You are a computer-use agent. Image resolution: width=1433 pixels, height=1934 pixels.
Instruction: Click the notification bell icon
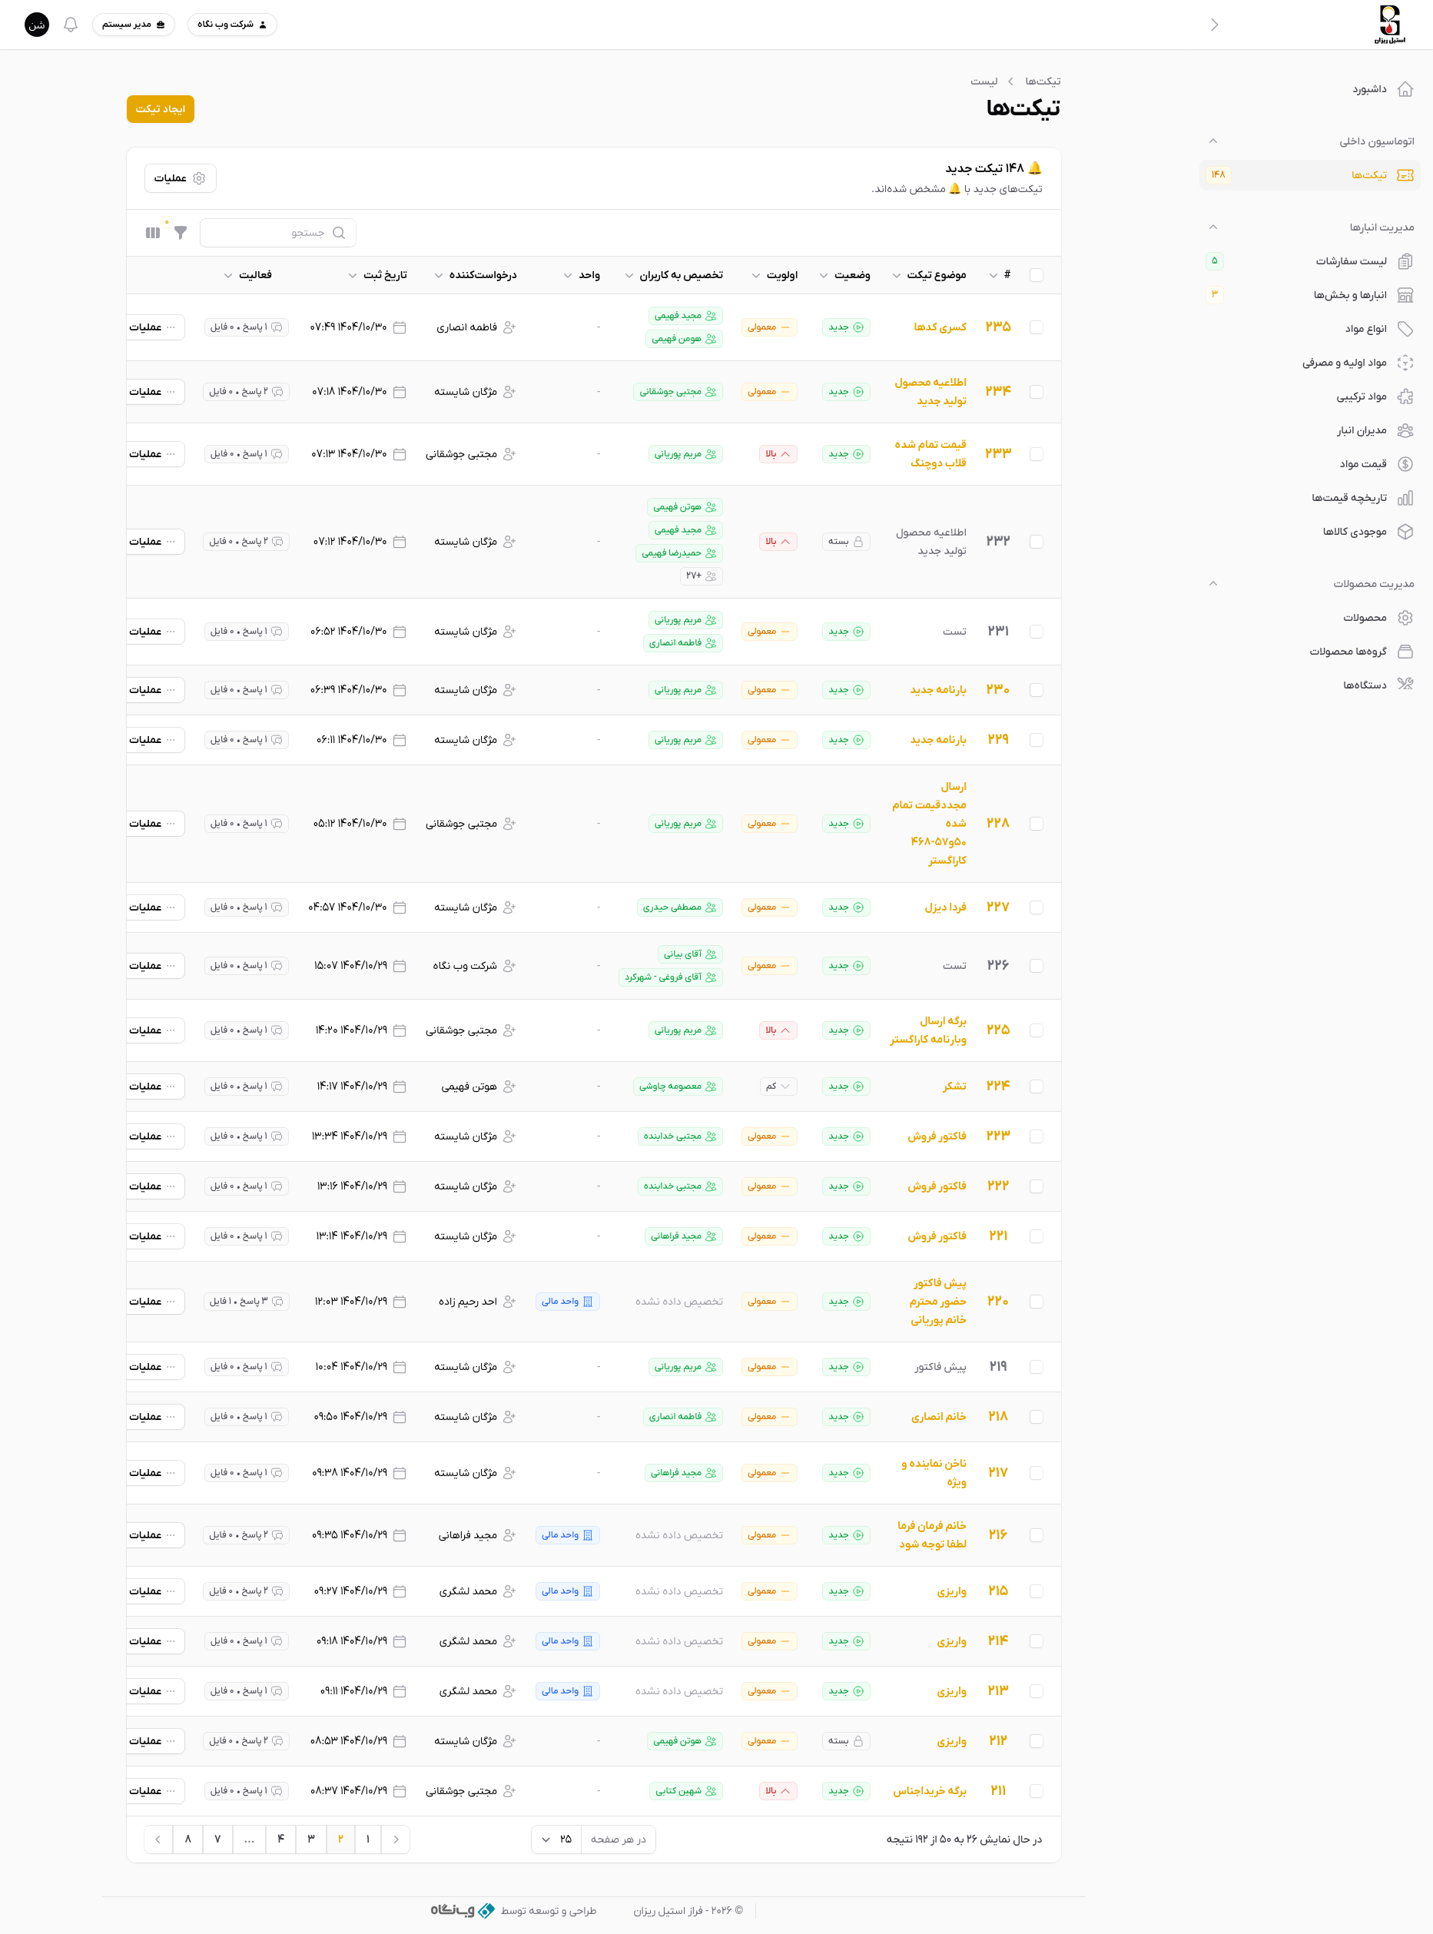(x=71, y=25)
